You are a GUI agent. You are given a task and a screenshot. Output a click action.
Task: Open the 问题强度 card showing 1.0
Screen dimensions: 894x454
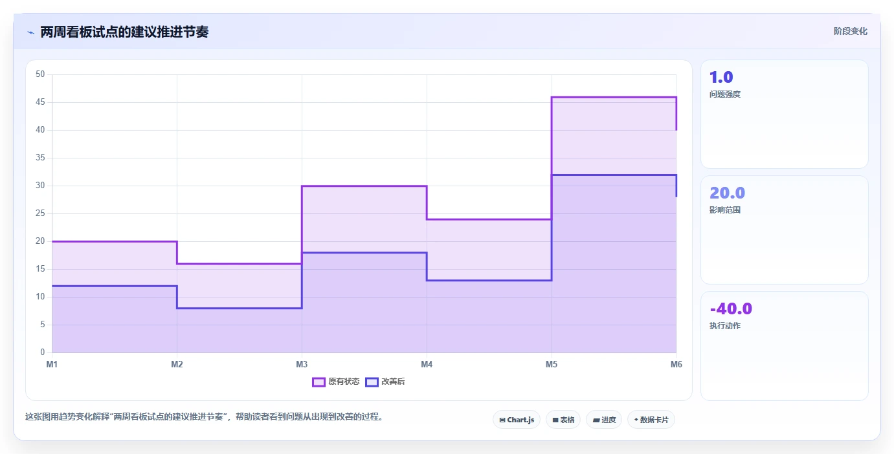click(x=784, y=114)
